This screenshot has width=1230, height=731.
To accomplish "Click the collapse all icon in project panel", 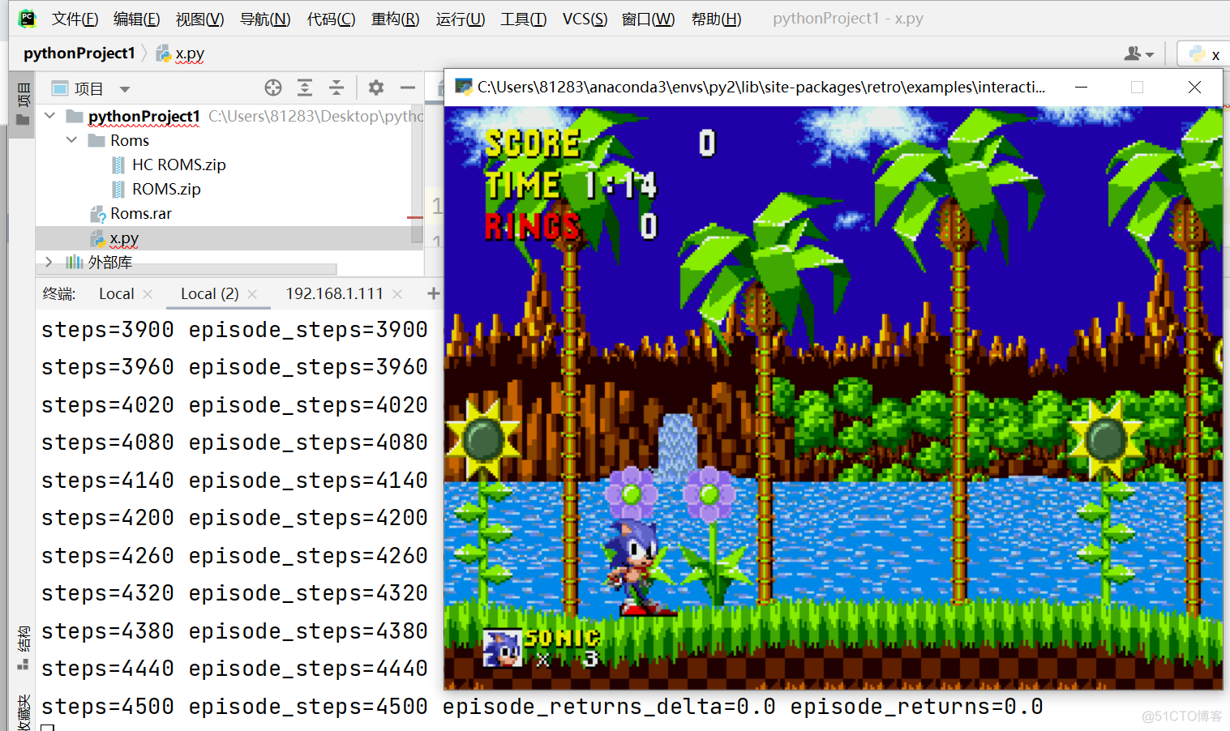I will pos(336,88).
